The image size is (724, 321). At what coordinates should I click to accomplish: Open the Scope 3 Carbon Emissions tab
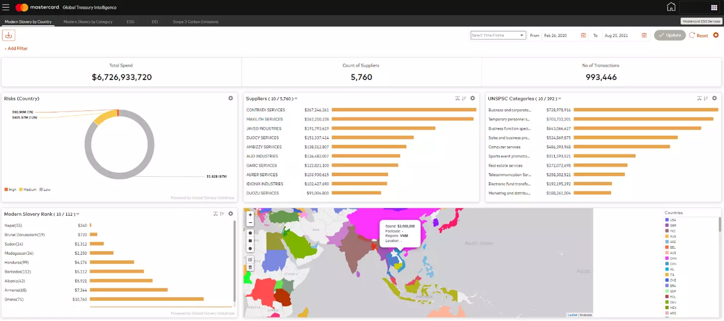point(195,22)
